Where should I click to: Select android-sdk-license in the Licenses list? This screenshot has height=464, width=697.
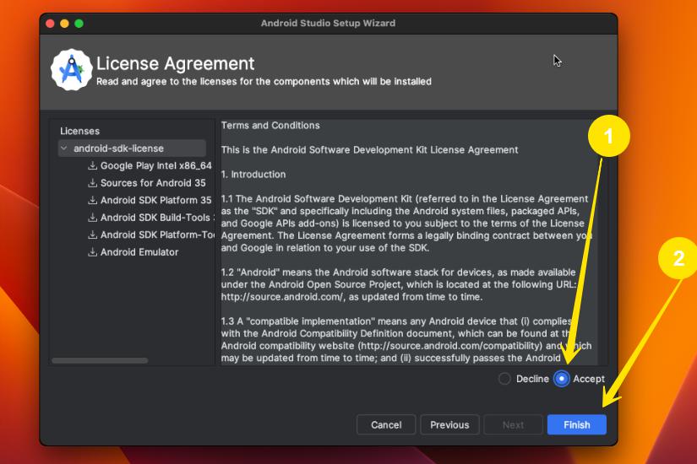point(132,148)
